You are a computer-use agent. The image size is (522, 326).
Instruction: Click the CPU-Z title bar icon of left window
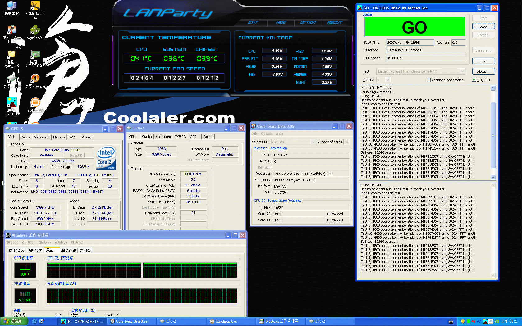8,129
